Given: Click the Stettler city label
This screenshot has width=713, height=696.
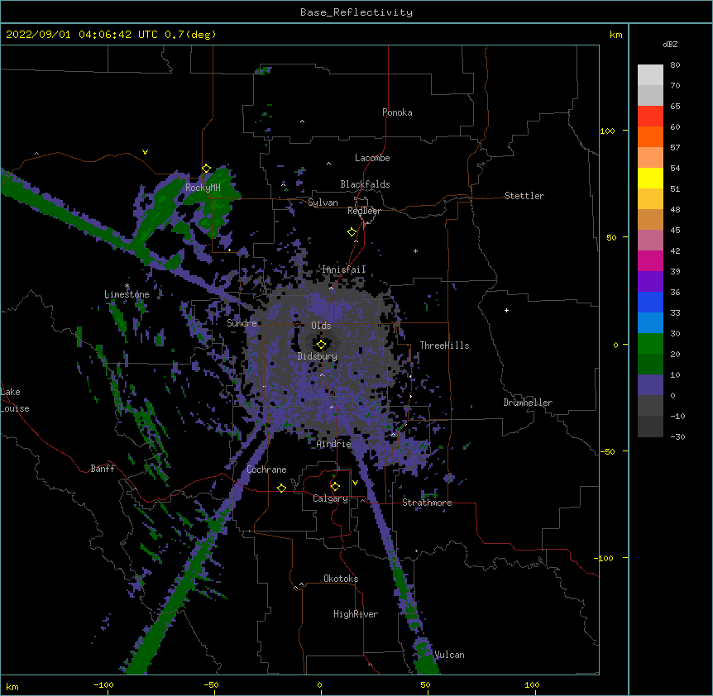Looking at the screenshot, I should [x=524, y=196].
